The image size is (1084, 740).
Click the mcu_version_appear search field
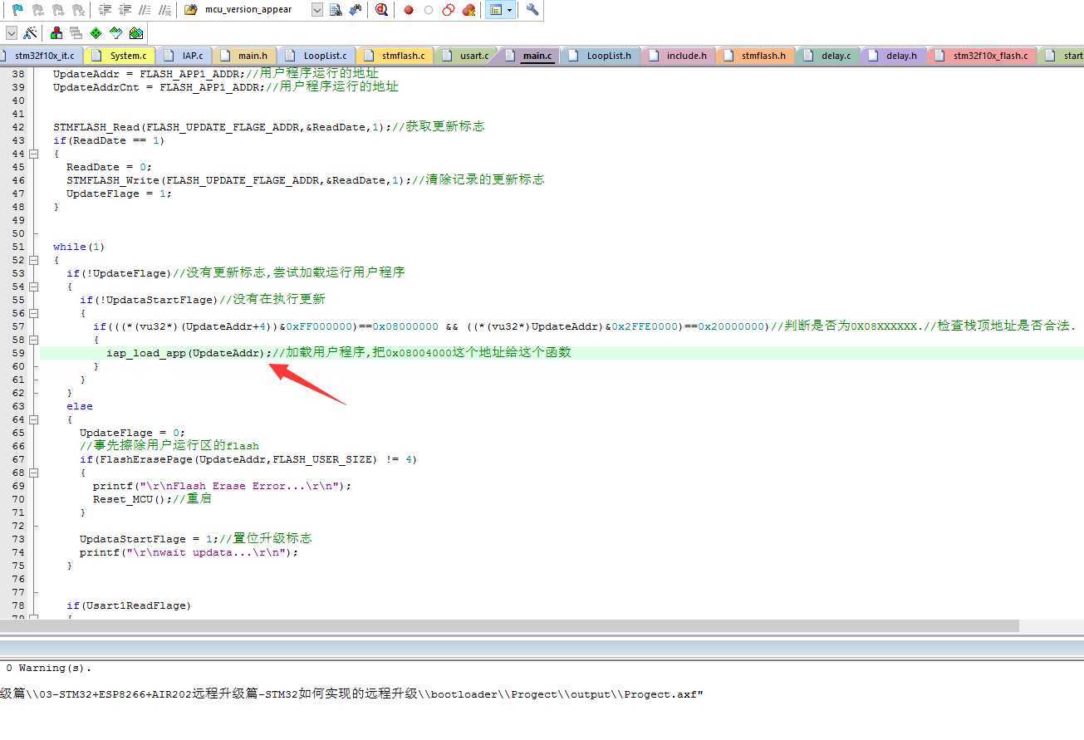tap(256, 10)
